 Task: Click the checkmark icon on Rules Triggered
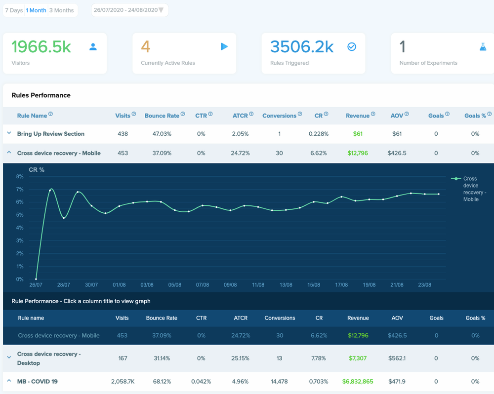click(352, 46)
